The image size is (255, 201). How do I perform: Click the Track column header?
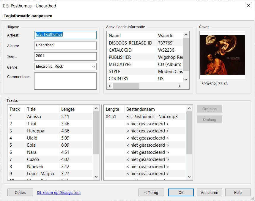point(16,109)
